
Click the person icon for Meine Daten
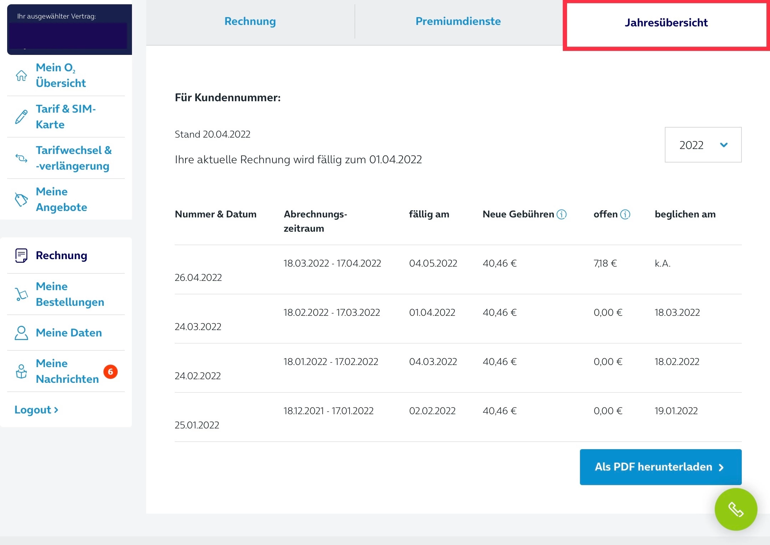coord(21,333)
